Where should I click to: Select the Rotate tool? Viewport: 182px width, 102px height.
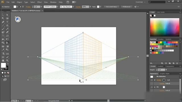[3, 36]
